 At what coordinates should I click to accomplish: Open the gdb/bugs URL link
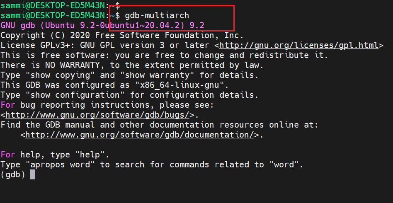(97, 115)
